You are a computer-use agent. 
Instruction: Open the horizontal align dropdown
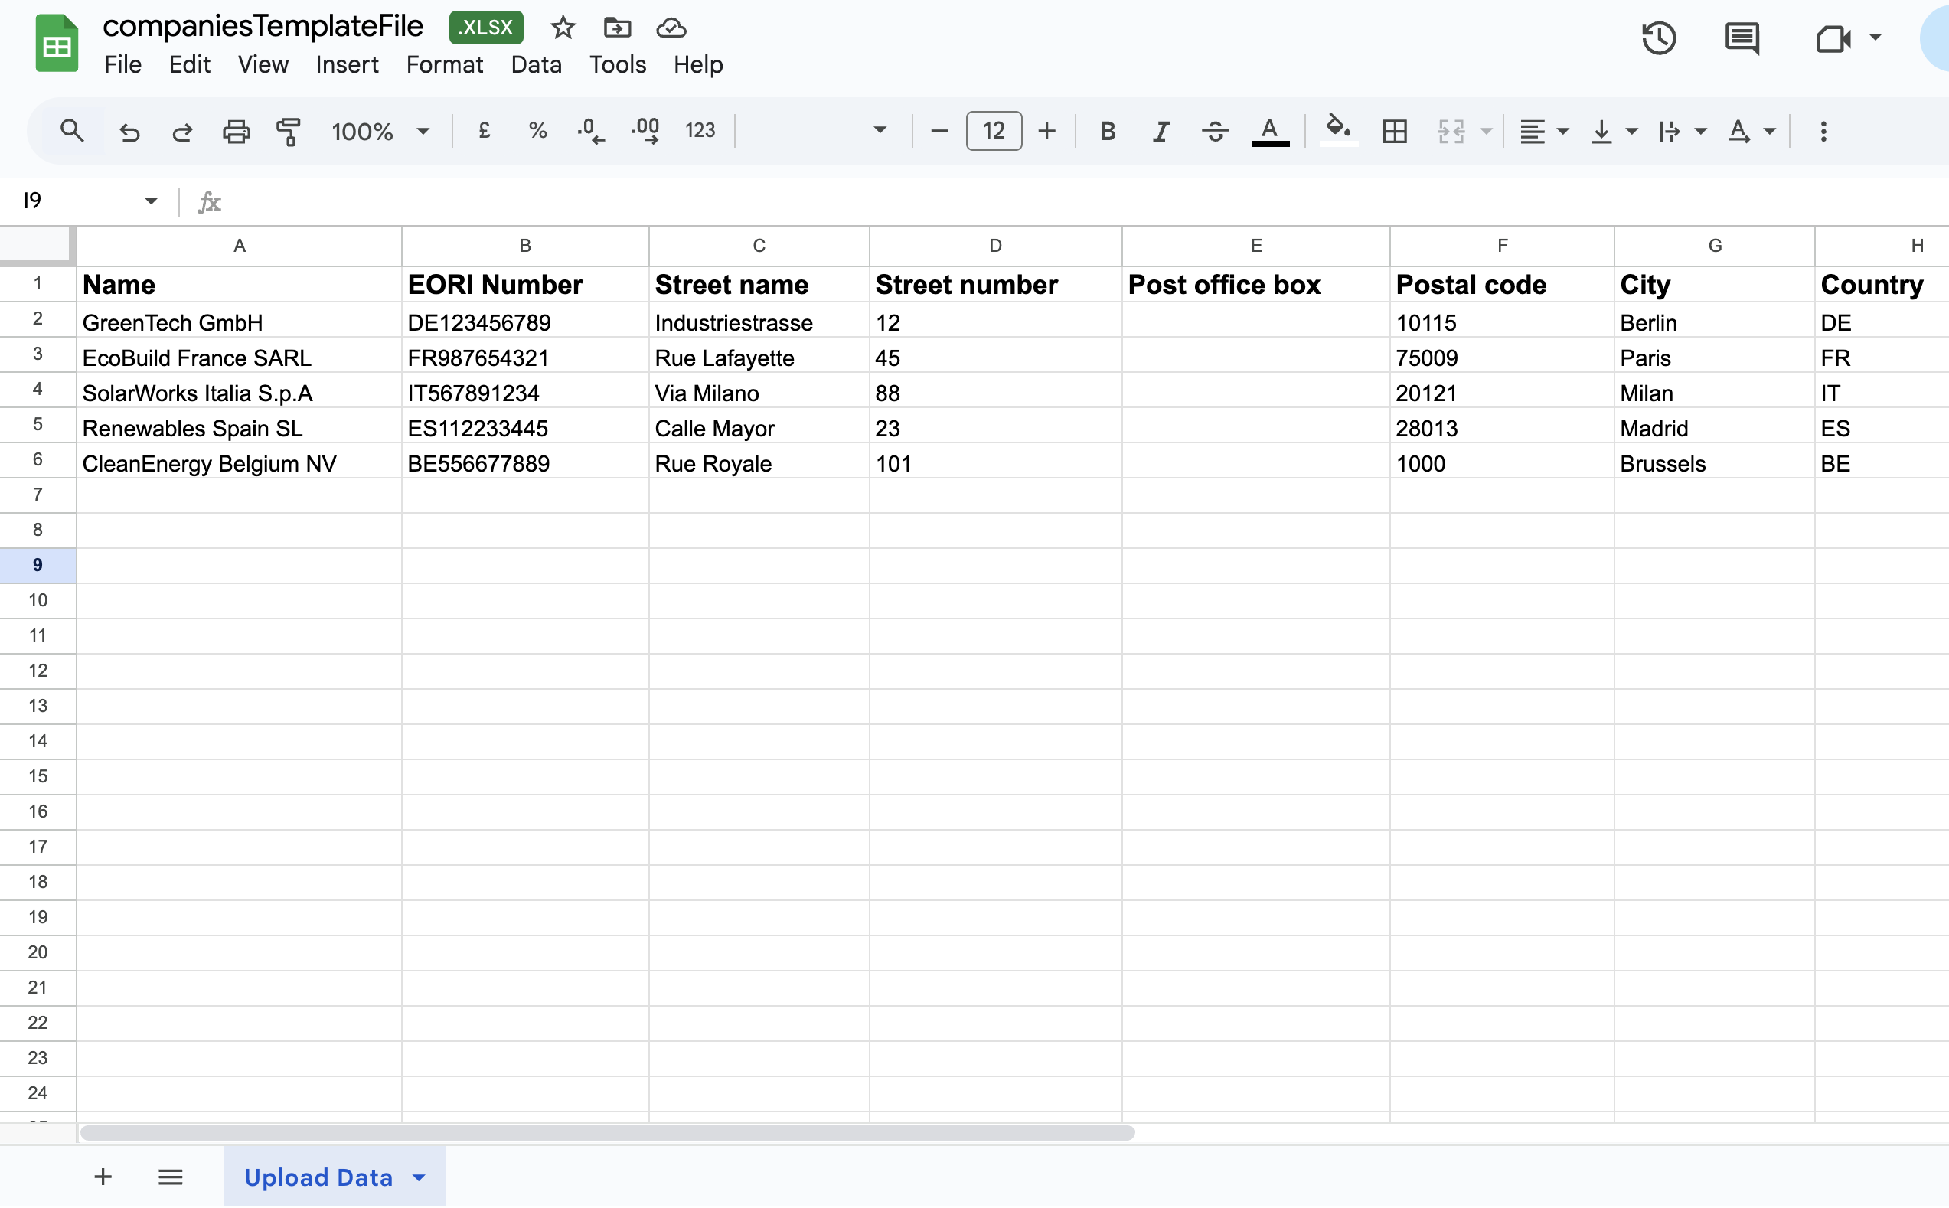click(1543, 131)
